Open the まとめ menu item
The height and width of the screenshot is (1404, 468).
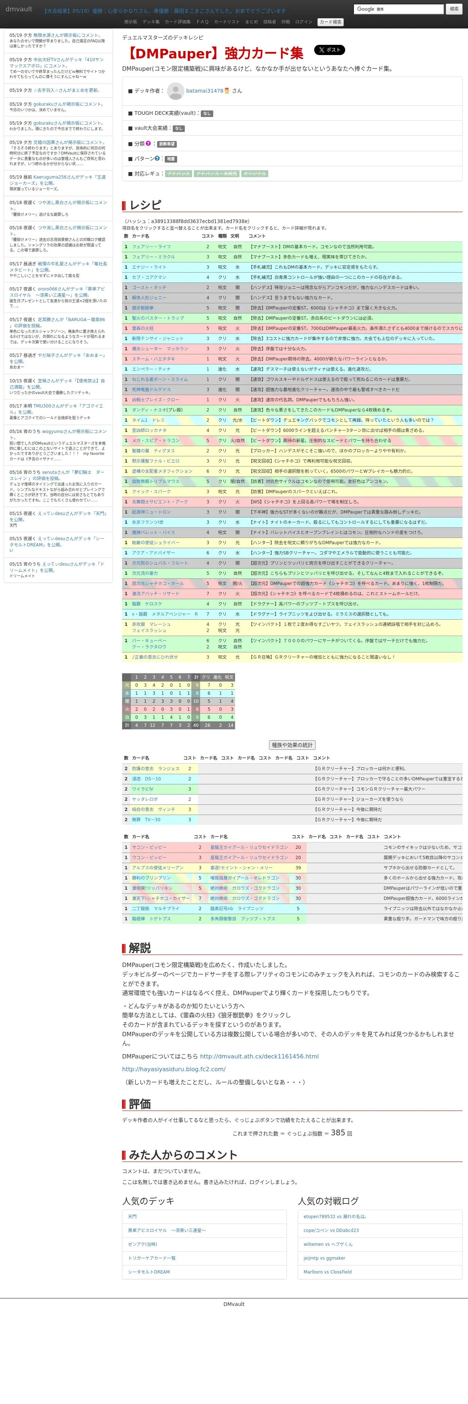(x=251, y=22)
